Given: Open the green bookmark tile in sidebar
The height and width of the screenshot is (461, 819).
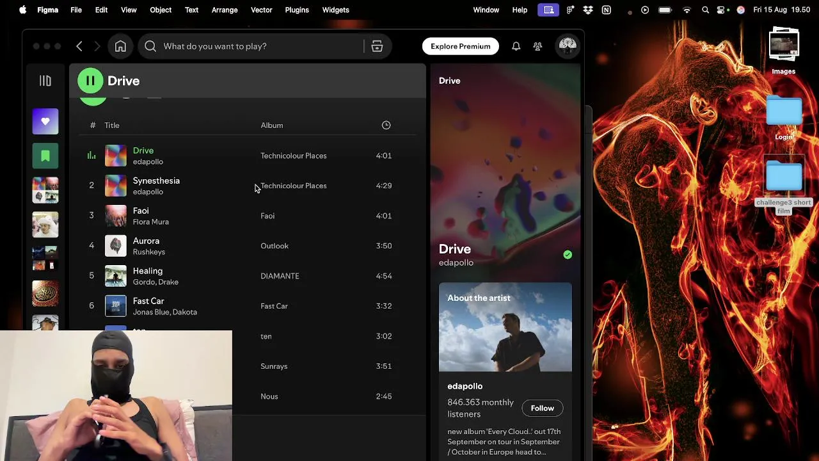Looking at the screenshot, I should (x=45, y=156).
